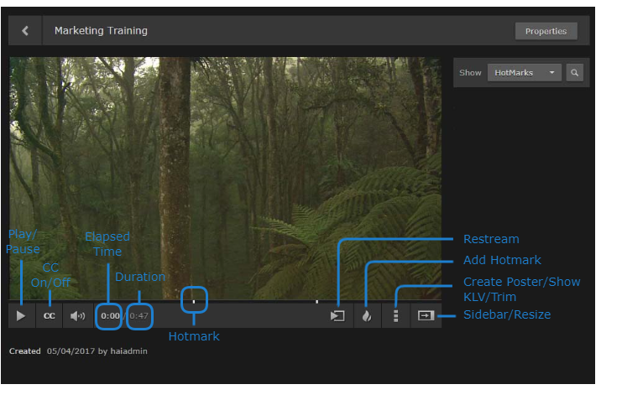The width and height of the screenshot is (622, 400).
Task: Click the haiadmin creator name
Action: (x=128, y=351)
